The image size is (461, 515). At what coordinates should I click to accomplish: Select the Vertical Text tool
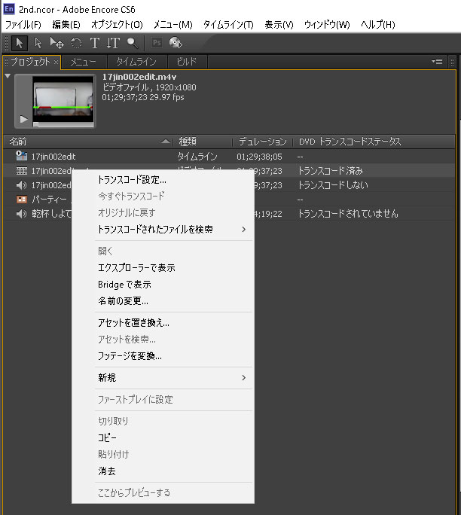113,43
